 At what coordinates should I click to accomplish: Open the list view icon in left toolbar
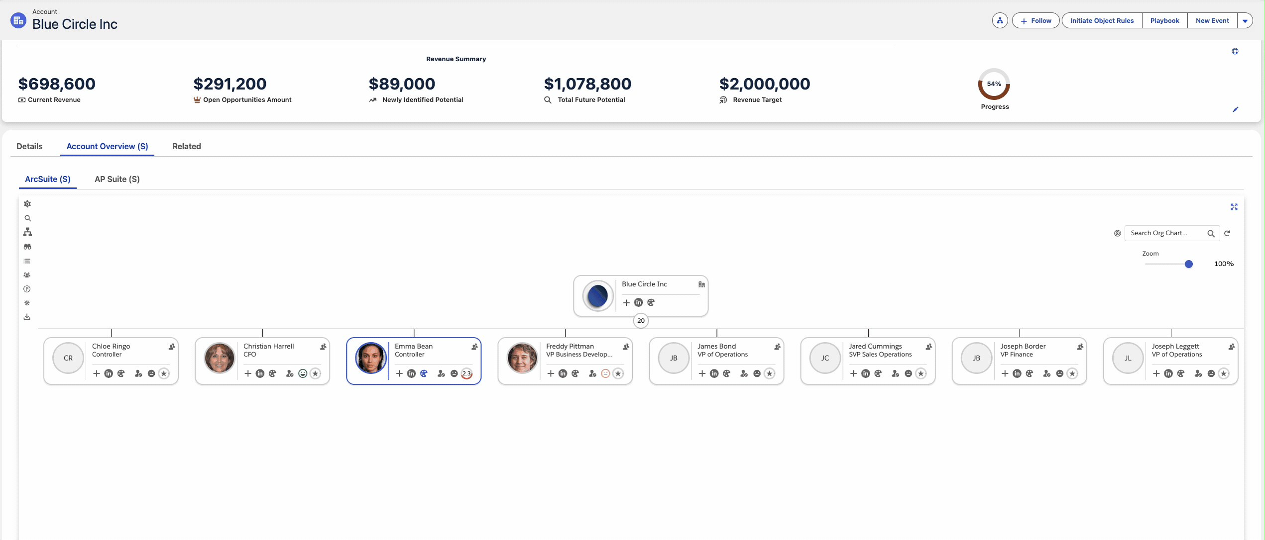(27, 261)
